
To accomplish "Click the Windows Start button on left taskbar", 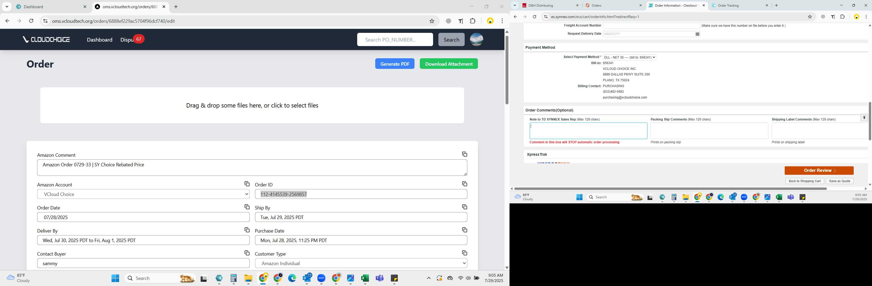I will tap(115, 278).
